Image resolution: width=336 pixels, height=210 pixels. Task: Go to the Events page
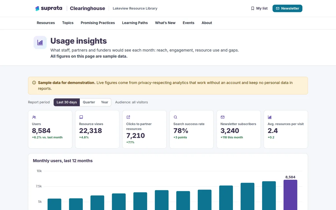tap(188, 23)
